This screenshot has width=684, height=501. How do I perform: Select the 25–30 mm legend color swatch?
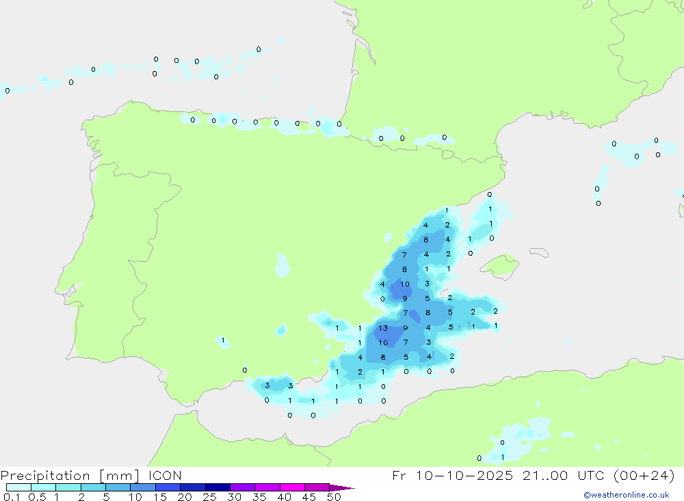point(218,487)
